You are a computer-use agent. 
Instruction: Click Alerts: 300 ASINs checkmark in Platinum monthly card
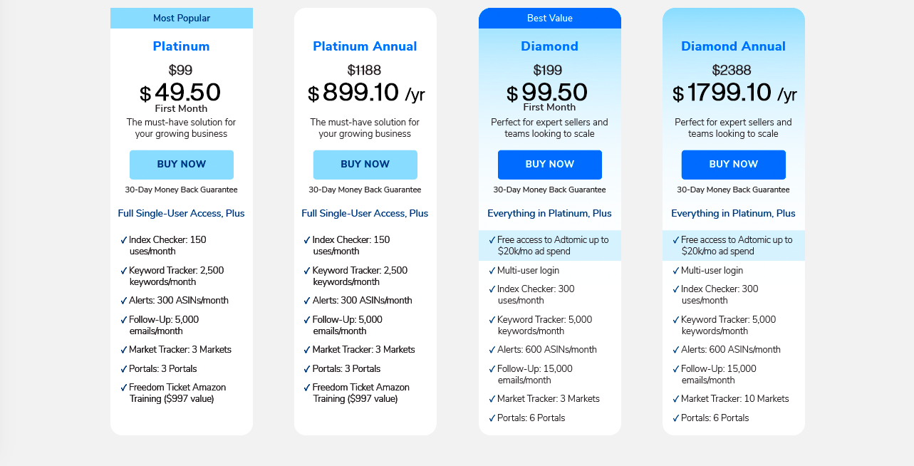click(x=124, y=301)
